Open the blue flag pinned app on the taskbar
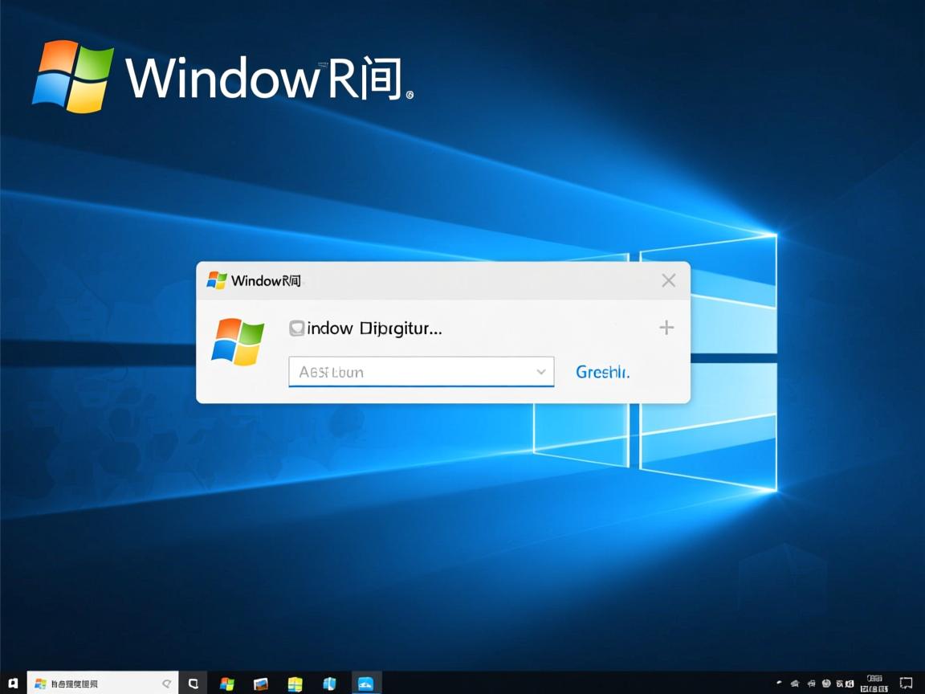 (x=329, y=684)
